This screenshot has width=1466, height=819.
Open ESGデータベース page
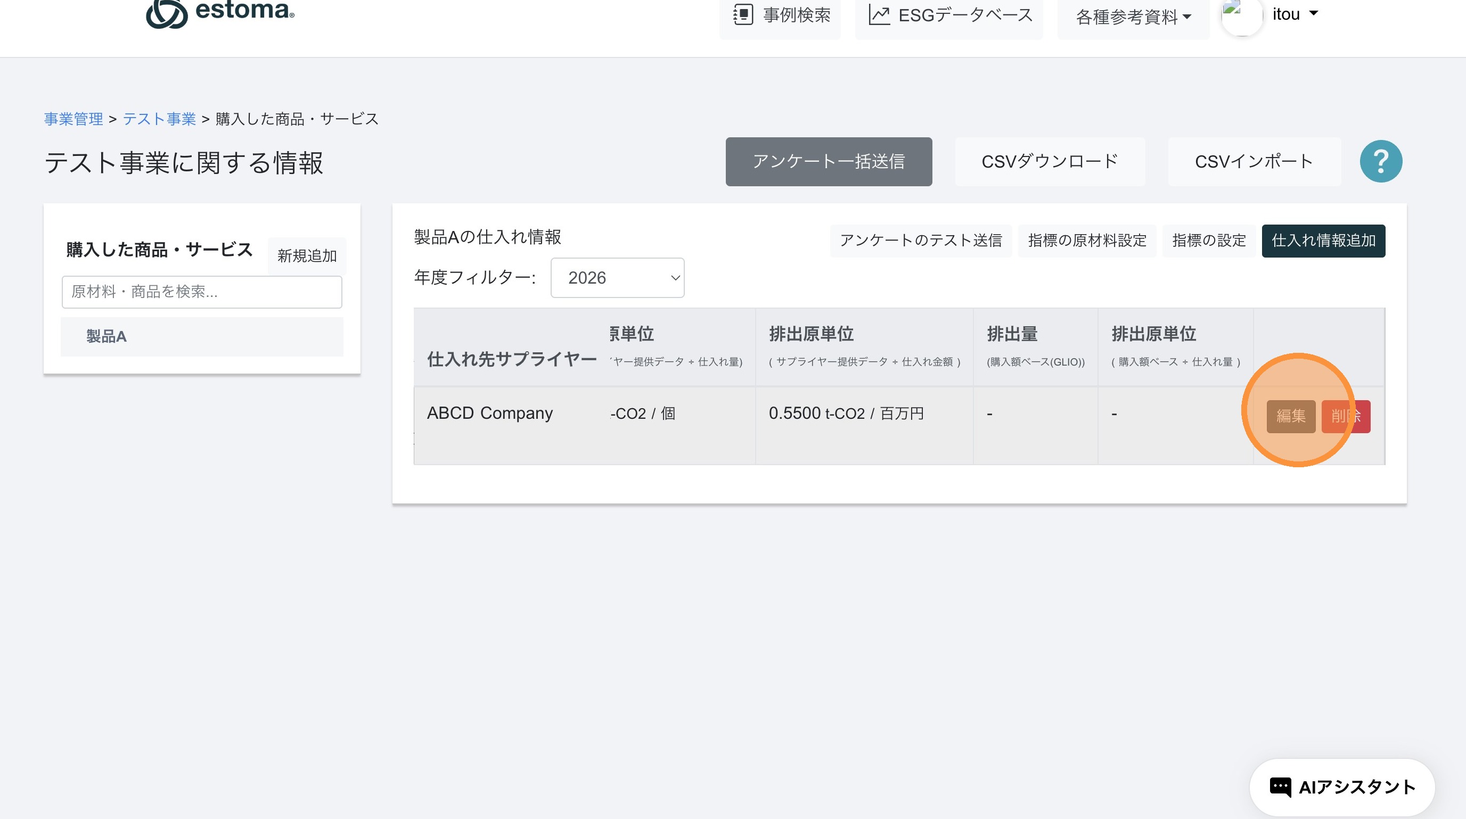tap(949, 16)
